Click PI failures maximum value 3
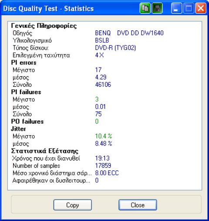The width and height of the screenshot is (209, 221). (97, 99)
